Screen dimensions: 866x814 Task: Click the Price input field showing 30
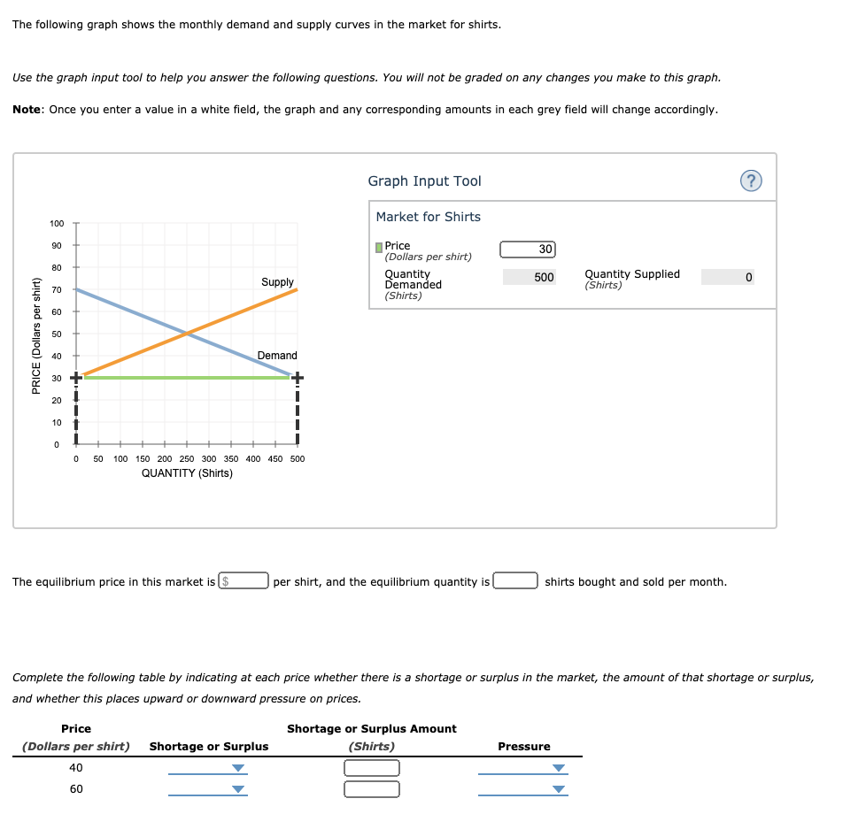528,249
